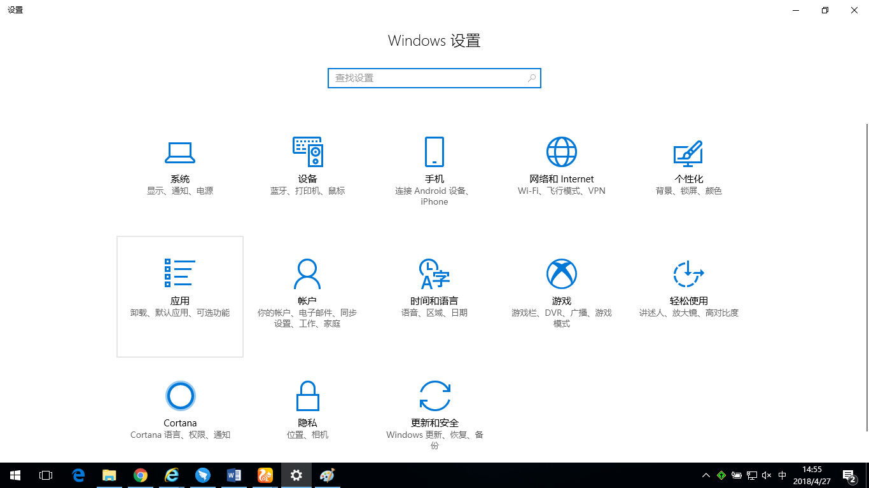Open the blue bird app on taskbar
This screenshot has height=488, width=869.
click(x=203, y=475)
